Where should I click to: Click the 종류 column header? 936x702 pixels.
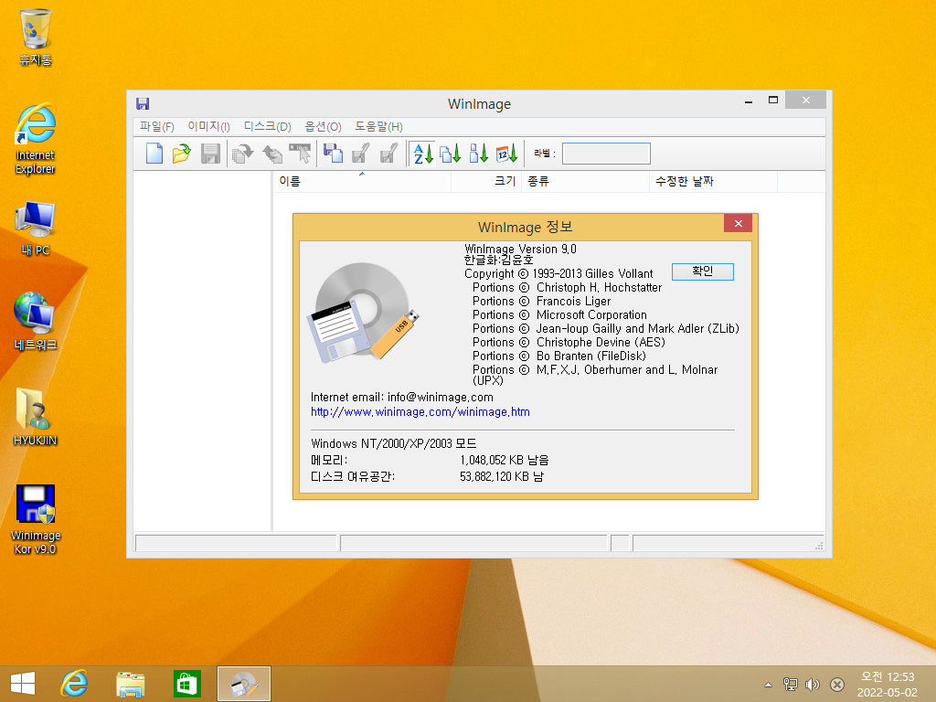(x=586, y=182)
